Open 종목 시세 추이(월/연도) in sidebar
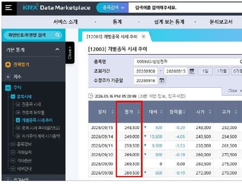The height and width of the screenshot is (184, 242). click(x=41, y=128)
